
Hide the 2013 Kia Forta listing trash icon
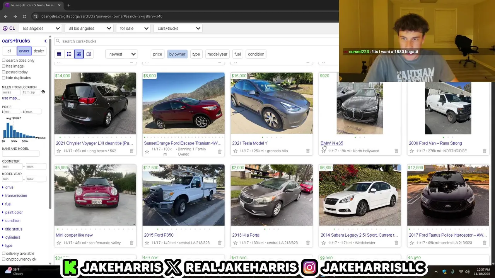pyautogui.click(x=308, y=243)
